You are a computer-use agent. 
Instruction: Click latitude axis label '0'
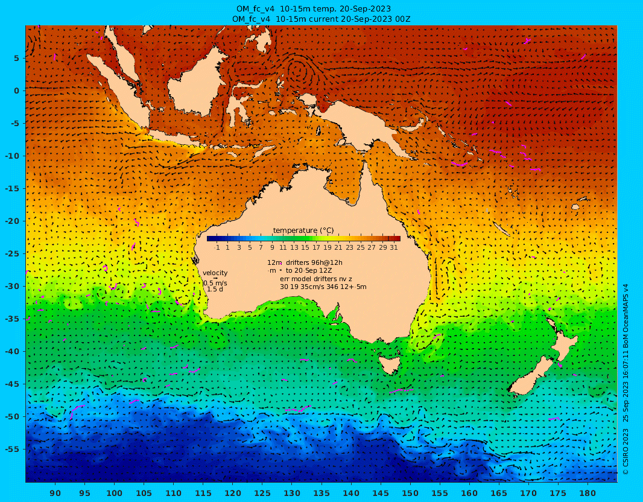coord(17,91)
